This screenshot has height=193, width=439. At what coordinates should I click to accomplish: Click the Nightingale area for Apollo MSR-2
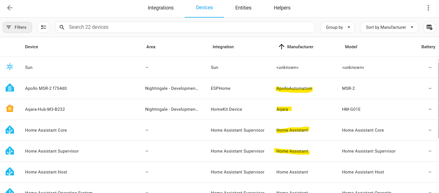(172, 88)
